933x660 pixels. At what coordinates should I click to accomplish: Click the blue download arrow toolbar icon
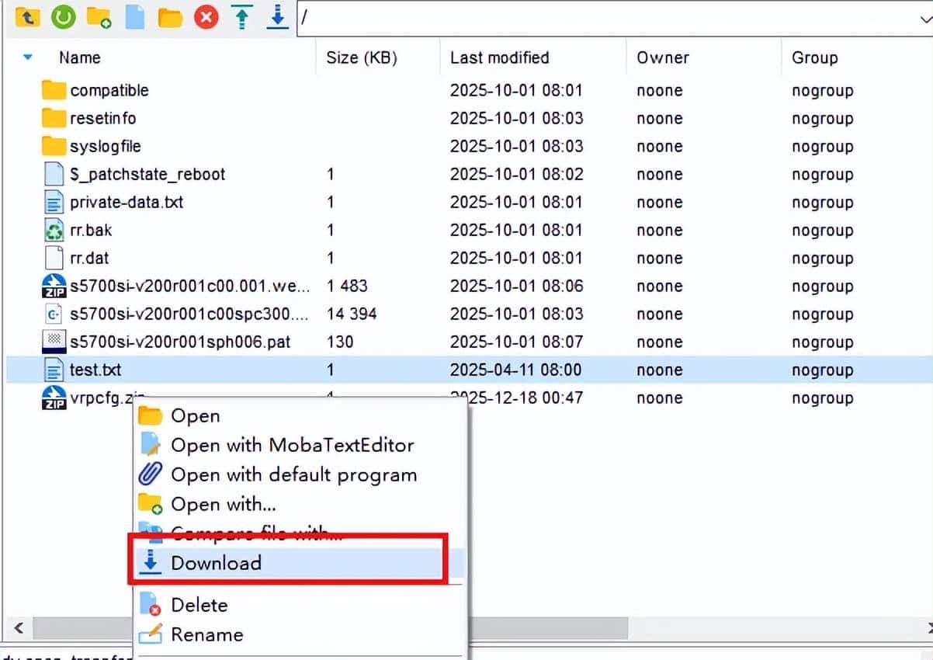[277, 17]
